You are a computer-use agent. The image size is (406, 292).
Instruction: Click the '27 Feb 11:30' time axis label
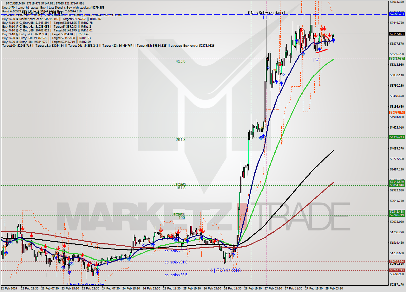click(293, 289)
